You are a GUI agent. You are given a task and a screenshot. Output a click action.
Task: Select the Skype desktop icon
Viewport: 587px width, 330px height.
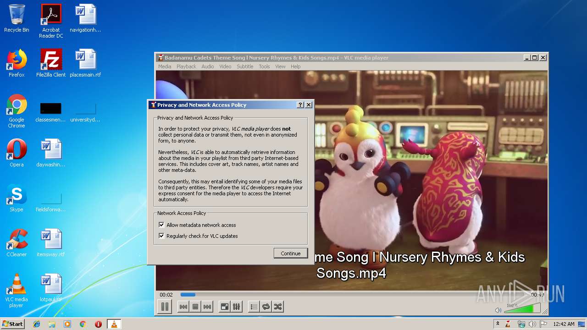pyautogui.click(x=17, y=198)
